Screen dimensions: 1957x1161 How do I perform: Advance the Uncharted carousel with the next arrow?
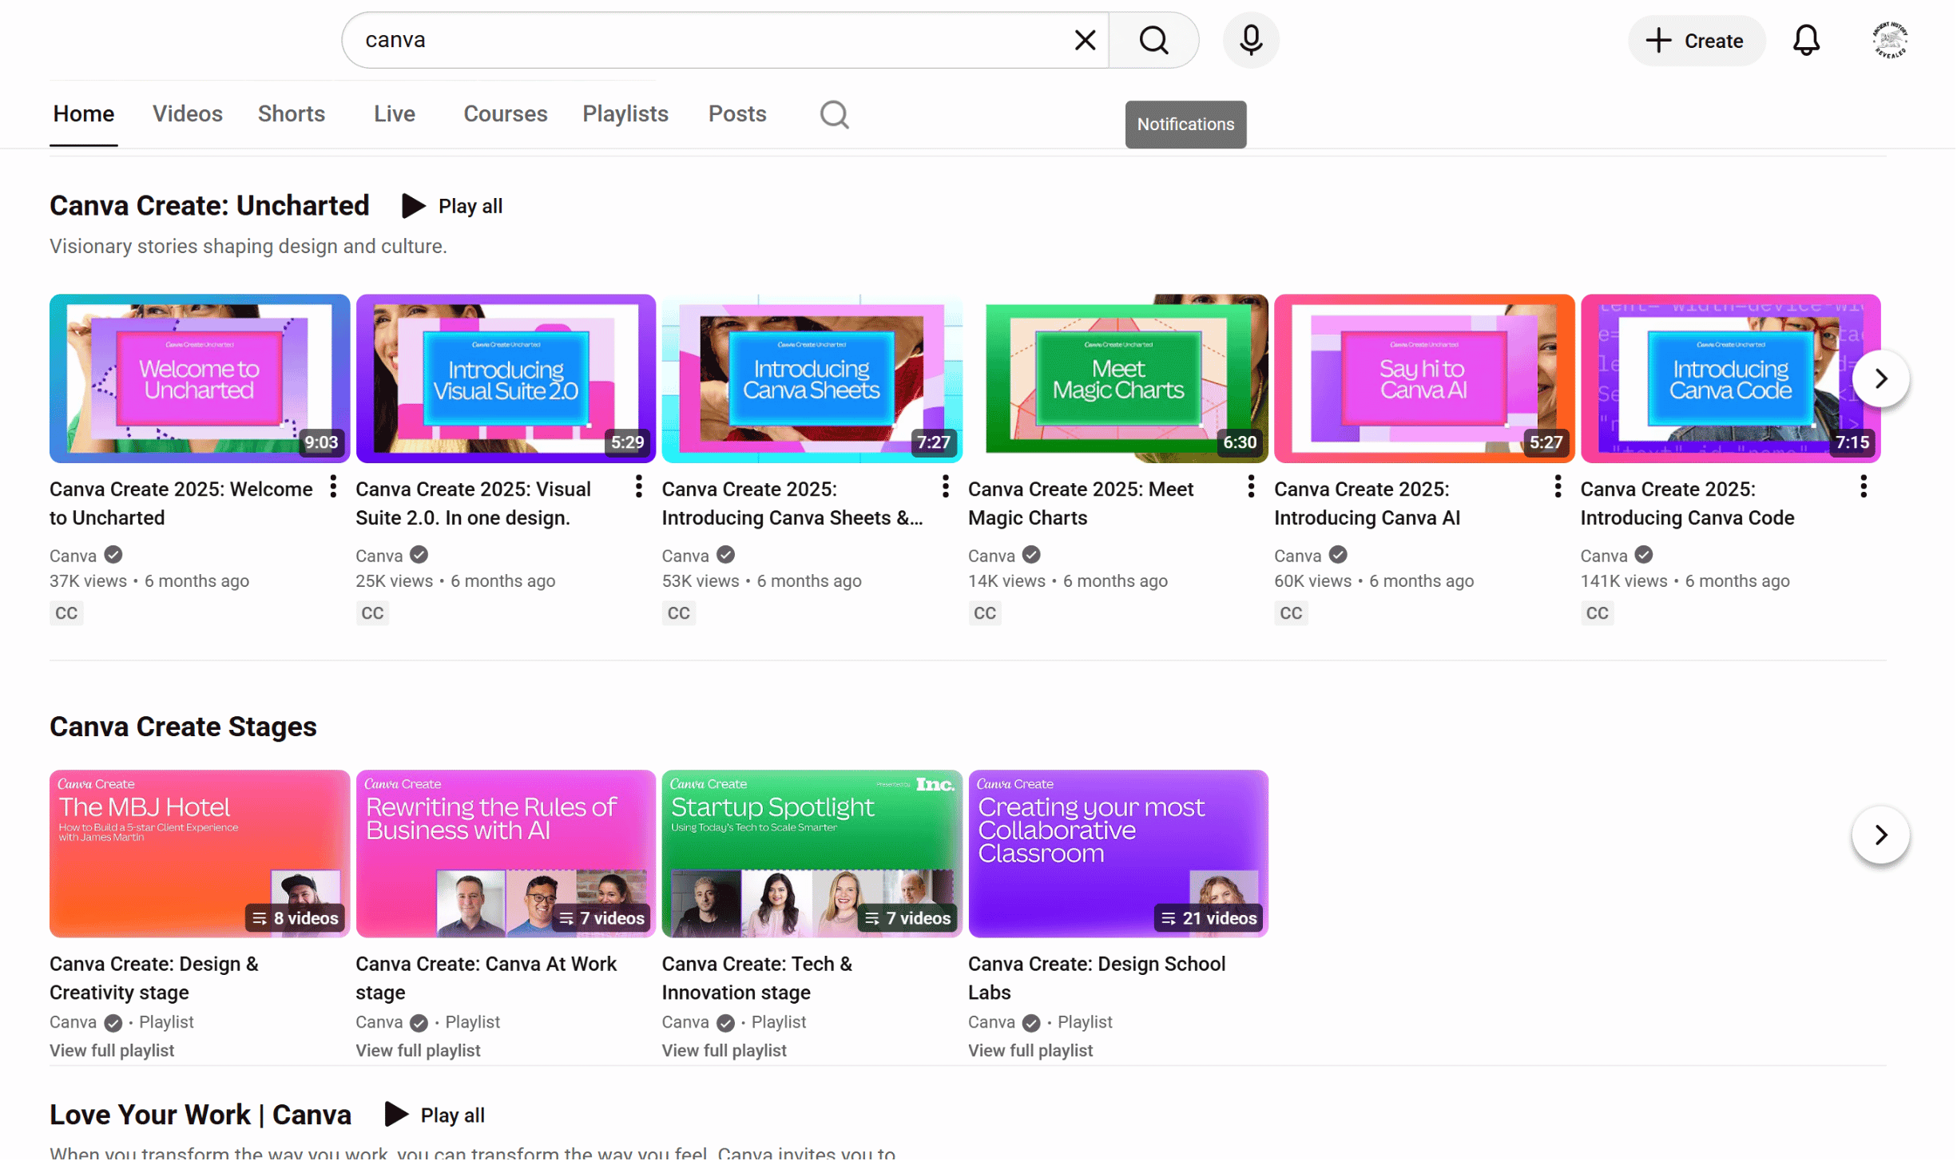click(x=1880, y=378)
